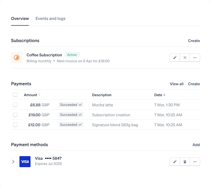
Task: Cancel Coffee Subscription using the X icon
Action: point(185,58)
